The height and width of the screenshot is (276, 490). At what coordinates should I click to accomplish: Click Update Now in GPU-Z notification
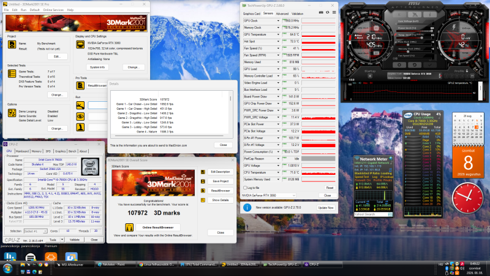tap(326, 208)
